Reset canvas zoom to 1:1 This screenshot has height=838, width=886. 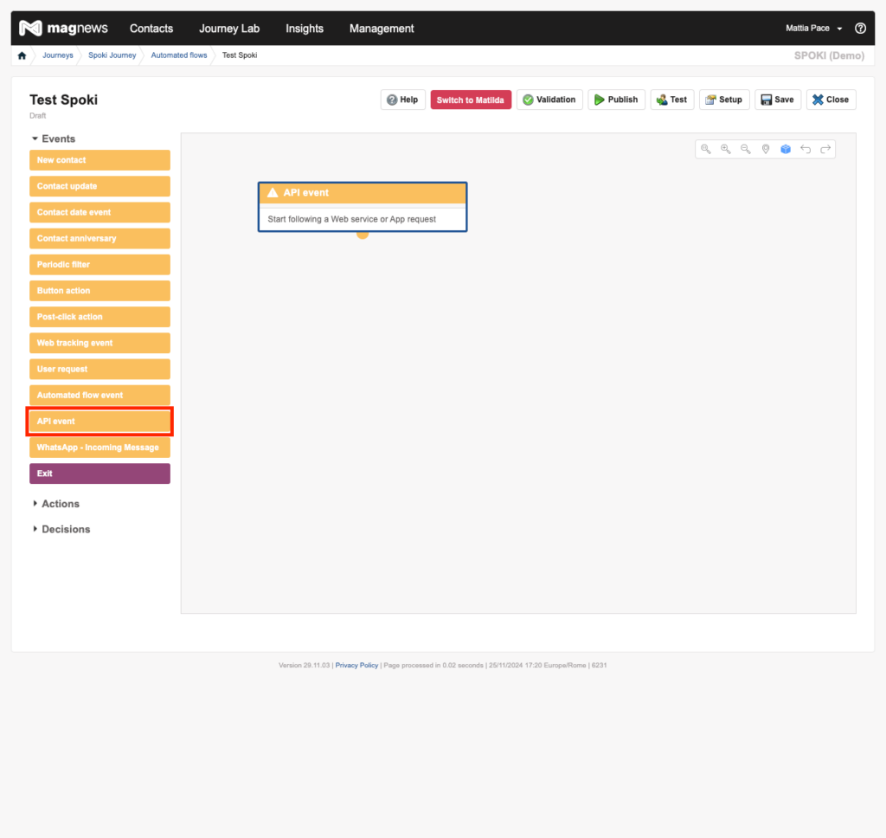click(706, 149)
